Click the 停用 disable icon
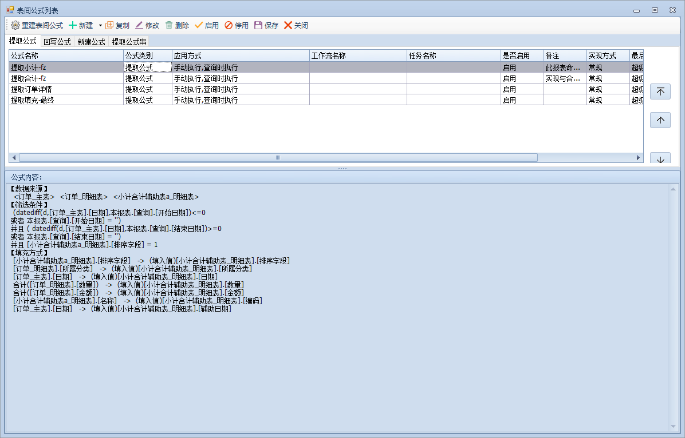This screenshot has width=685, height=438. point(229,25)
